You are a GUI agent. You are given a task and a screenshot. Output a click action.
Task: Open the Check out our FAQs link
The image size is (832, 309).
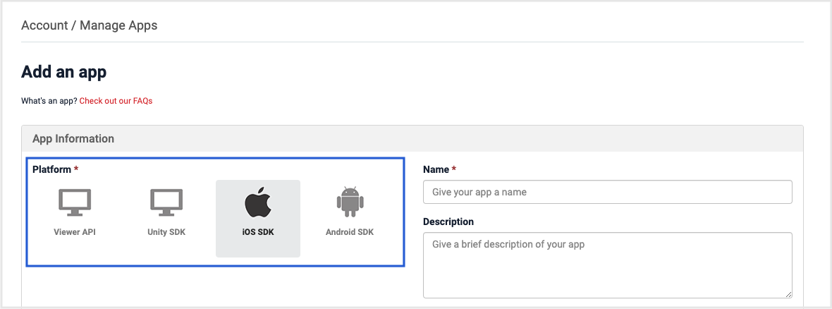[116, 101]
